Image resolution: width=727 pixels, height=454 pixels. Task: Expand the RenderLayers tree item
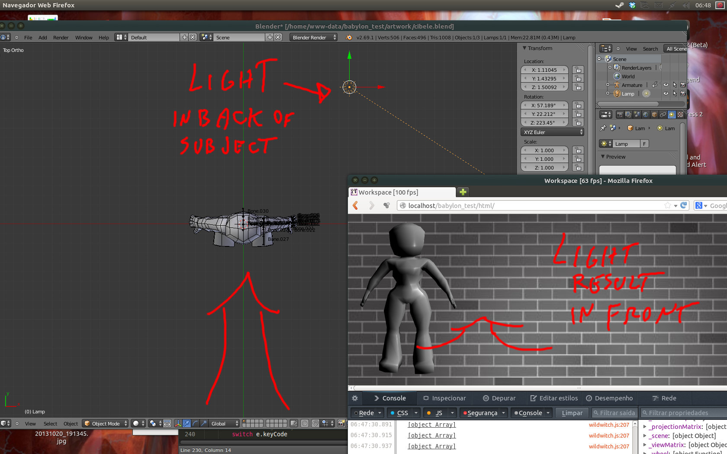click(610, 67)
